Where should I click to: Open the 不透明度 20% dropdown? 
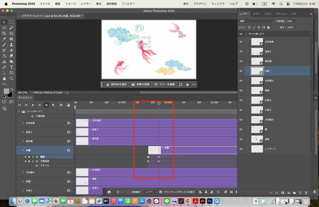click(x=297, y=21)
